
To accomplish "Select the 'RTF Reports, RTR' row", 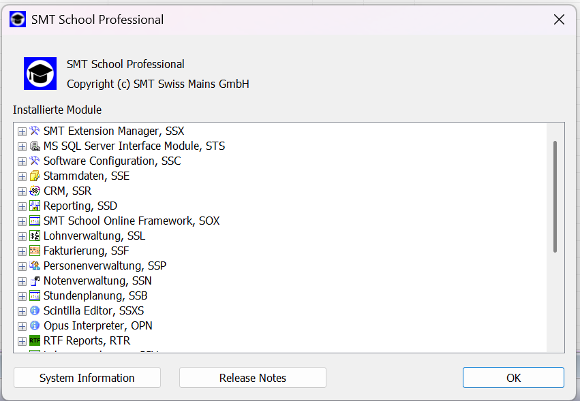I will [x=87, y=340].
